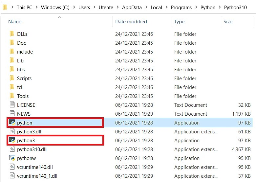Select the python3.dll file name
Image resolution: width=256 pixels, height=182 pixels.
(29, 131)
